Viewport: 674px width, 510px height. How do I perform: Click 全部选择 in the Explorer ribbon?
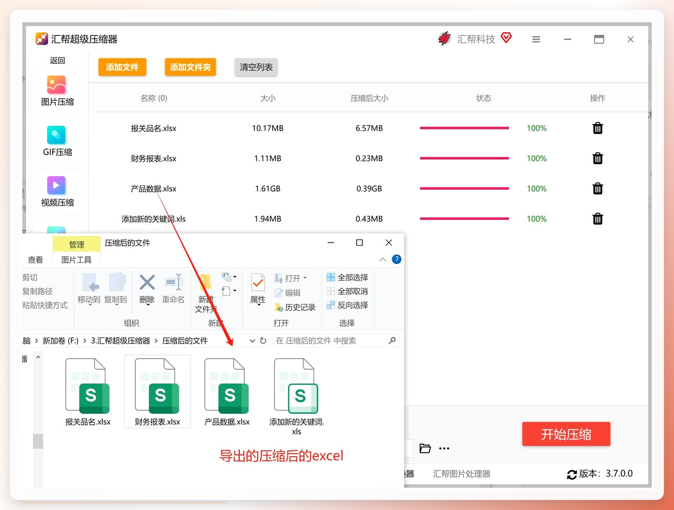(348, 278)
